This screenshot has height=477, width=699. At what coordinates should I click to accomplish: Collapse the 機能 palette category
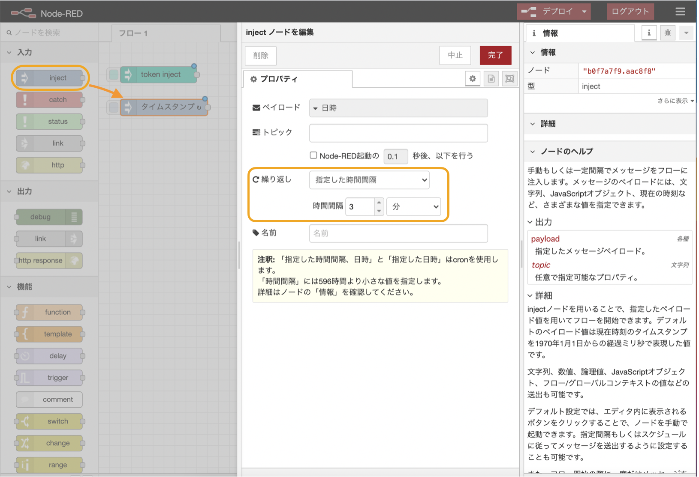pos(9,287)
